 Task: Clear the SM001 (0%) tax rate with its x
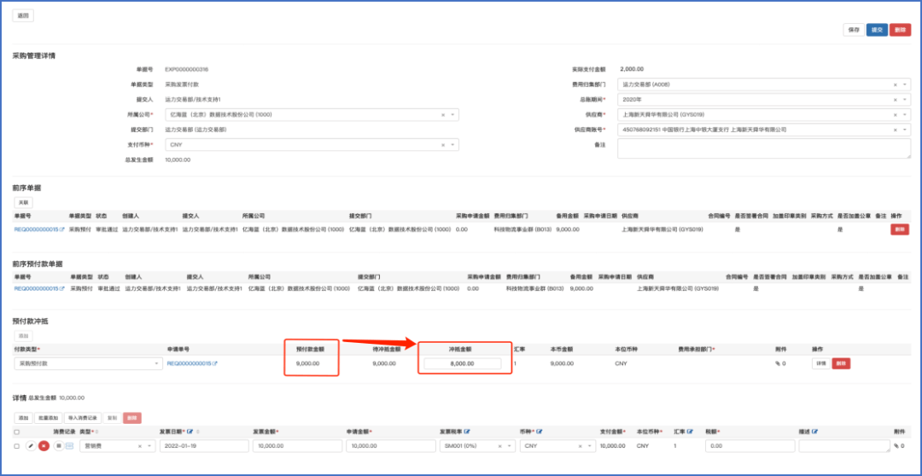[x=499, y=446]
